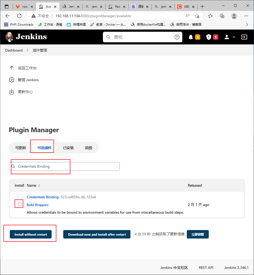Go to Dashboard breadcrumb

14,50
